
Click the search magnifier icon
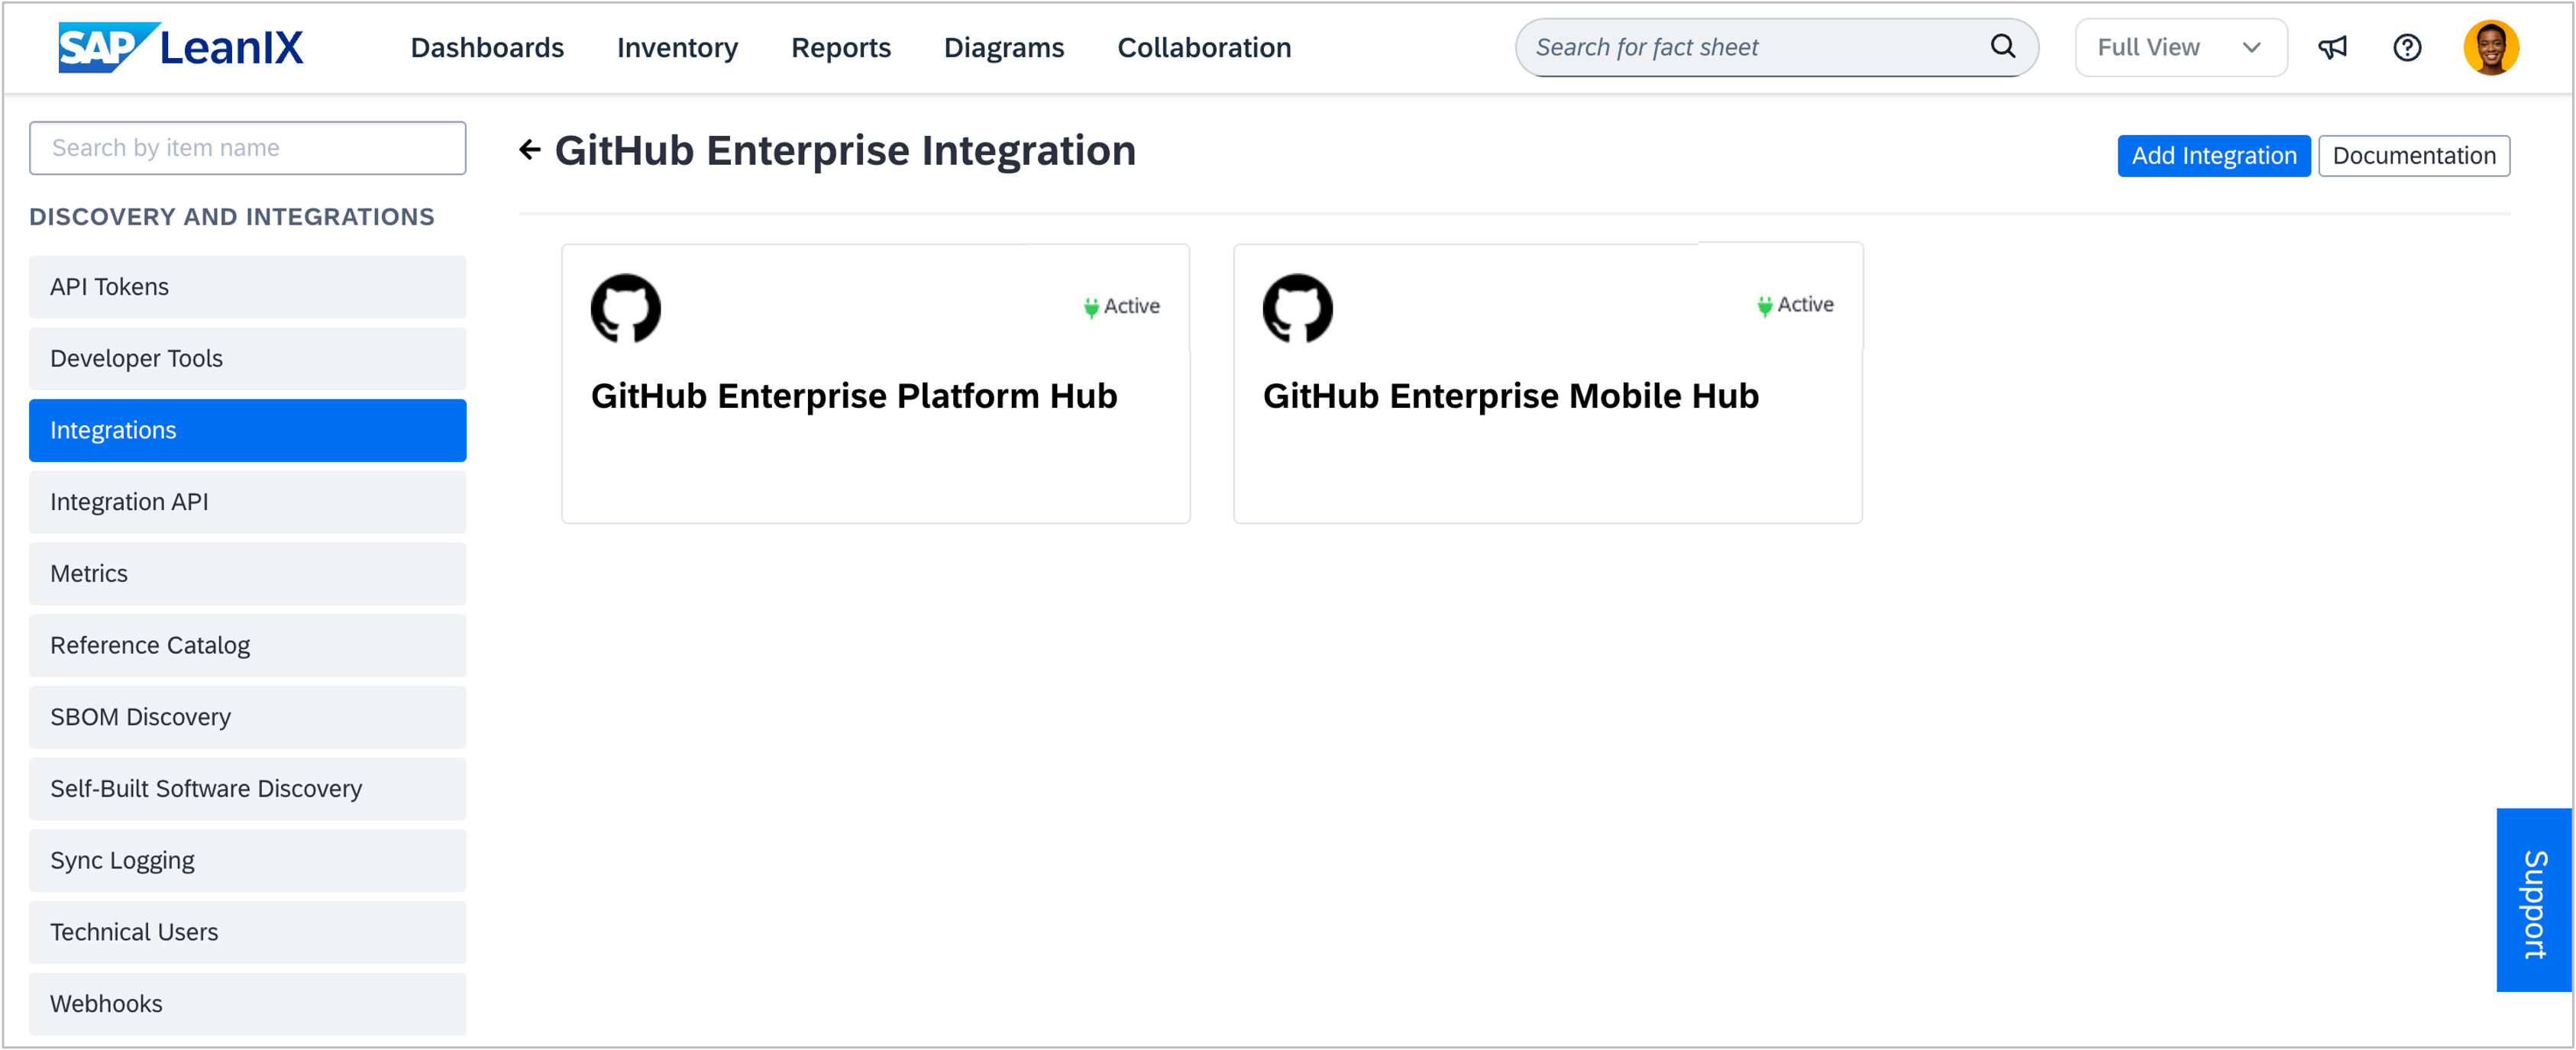click(2003, 46)
